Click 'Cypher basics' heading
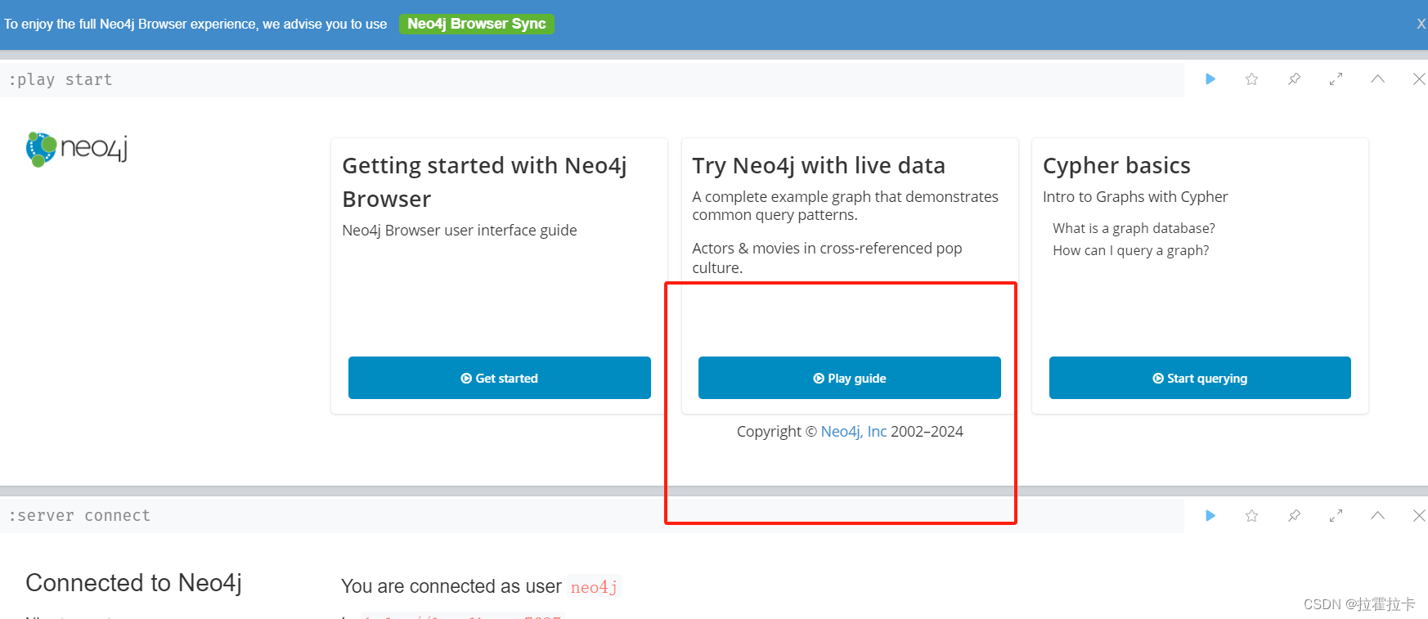Image resolution: width=1428 pixels, height=619 pixels. pos(1116,166)
